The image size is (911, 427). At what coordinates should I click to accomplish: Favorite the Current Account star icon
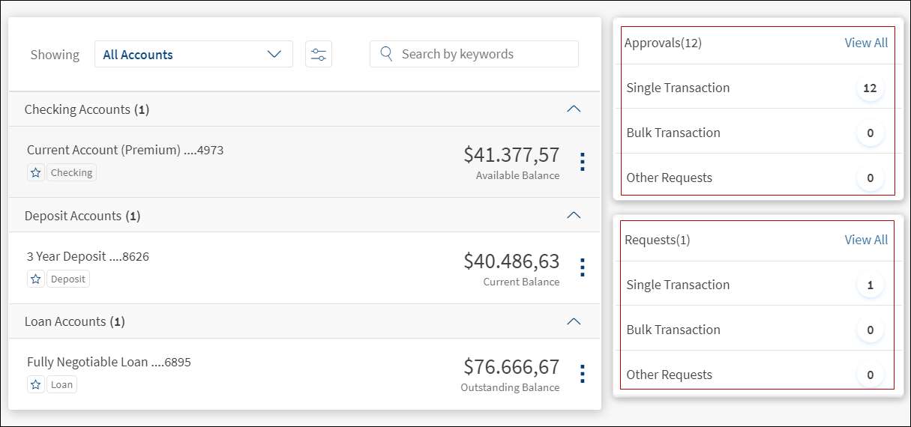[35, 173]
